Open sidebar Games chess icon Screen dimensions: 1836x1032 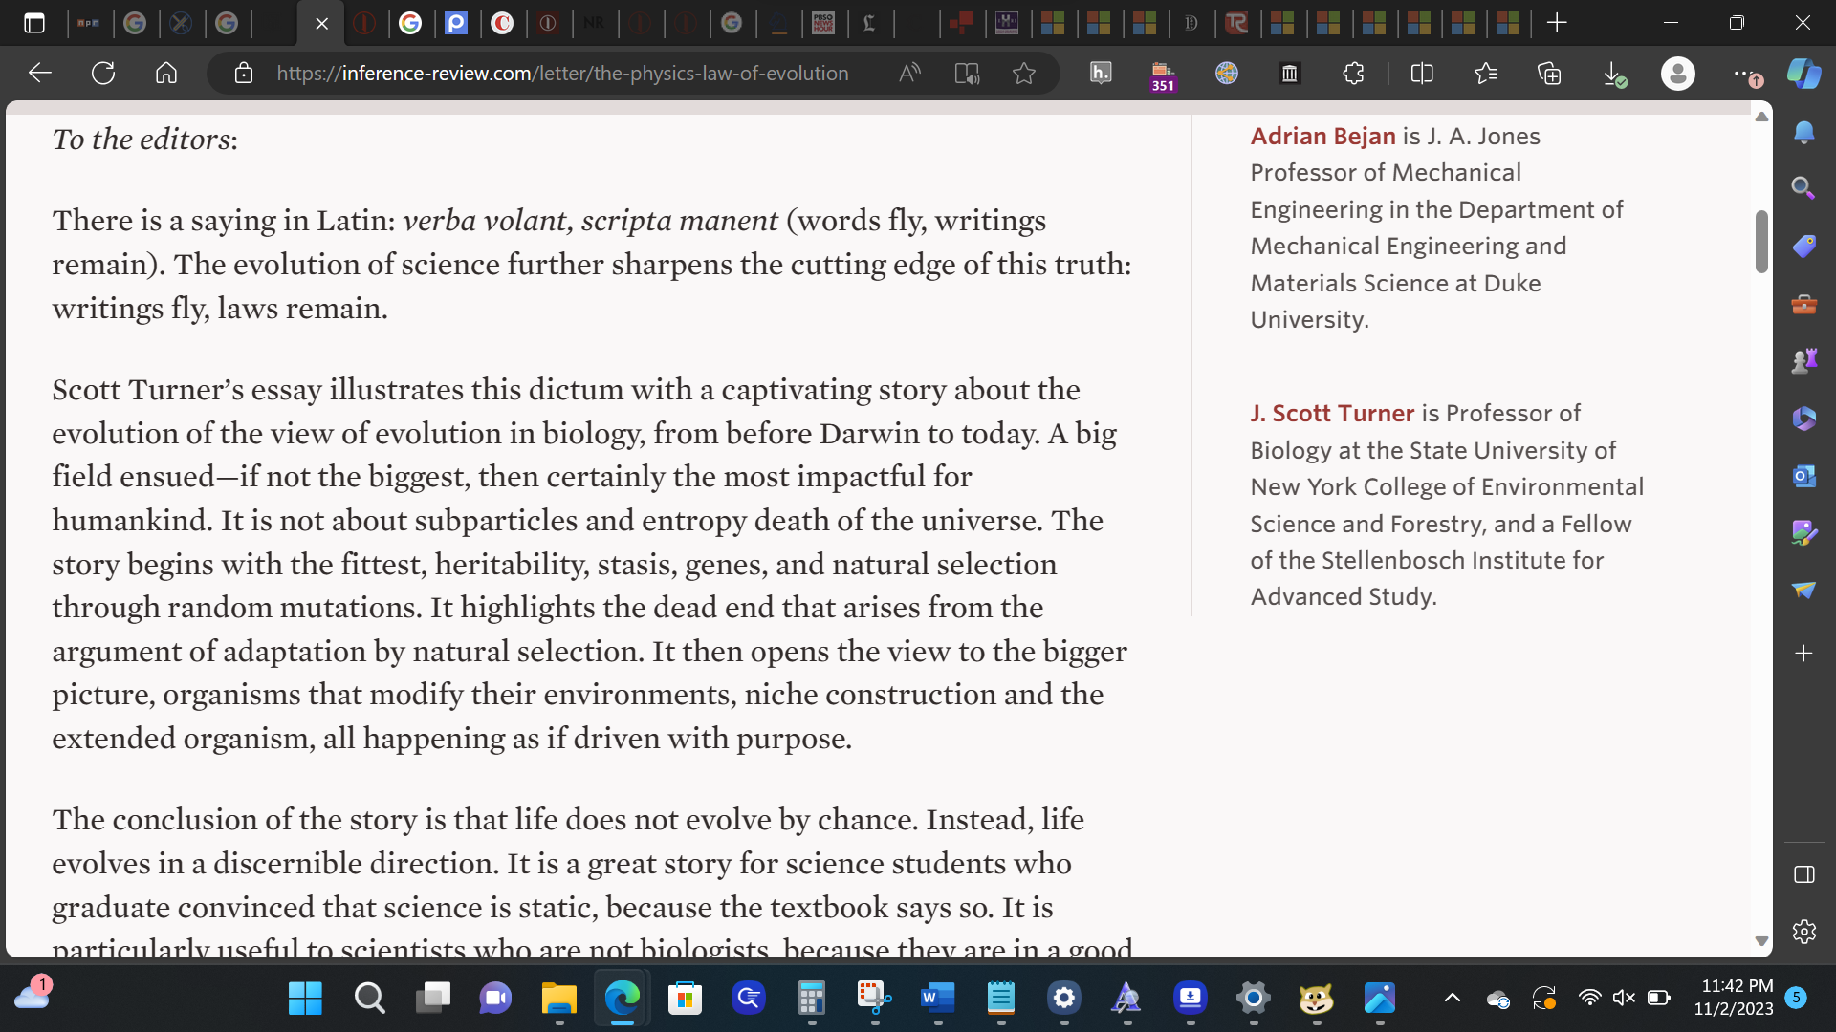pos(1803,361)
